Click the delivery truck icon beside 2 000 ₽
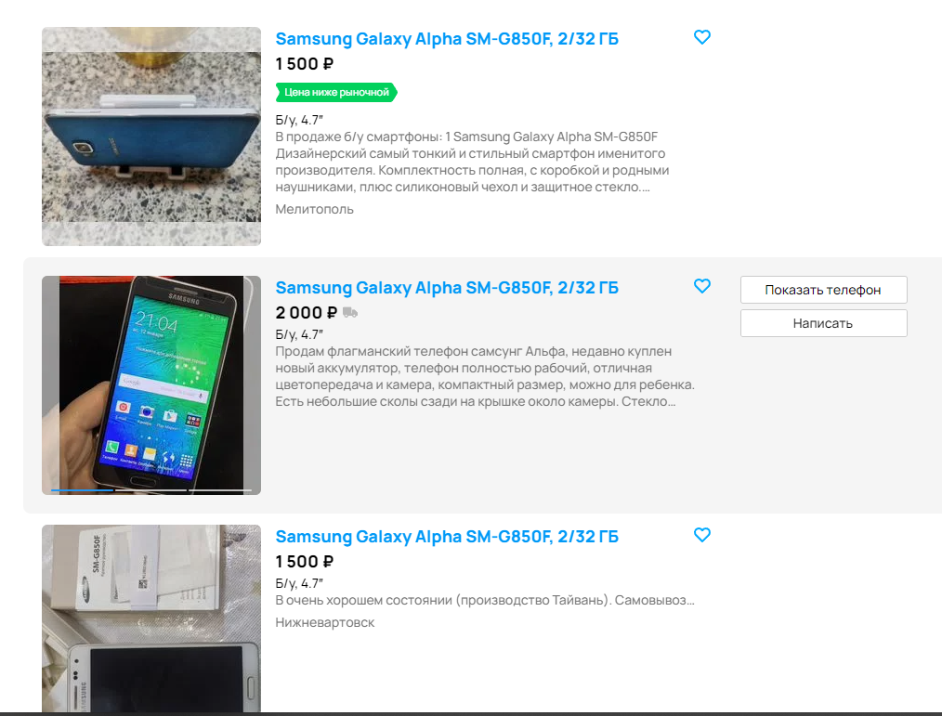Image resolution: width=942 pixels, height=716 pixels. [x=350, y=312]
